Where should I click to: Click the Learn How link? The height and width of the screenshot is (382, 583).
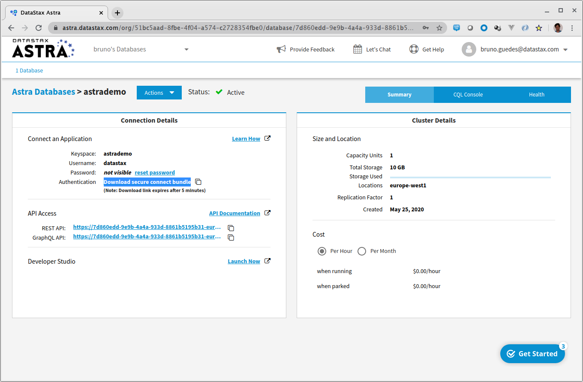(246, 138)
